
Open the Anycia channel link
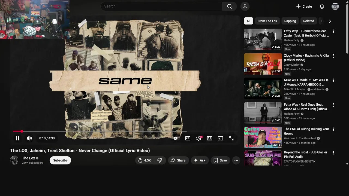(x=320, y=89)
